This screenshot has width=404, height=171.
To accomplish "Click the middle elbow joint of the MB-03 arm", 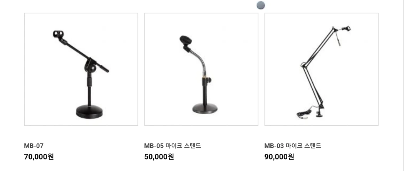I will [x=303, y=64].
